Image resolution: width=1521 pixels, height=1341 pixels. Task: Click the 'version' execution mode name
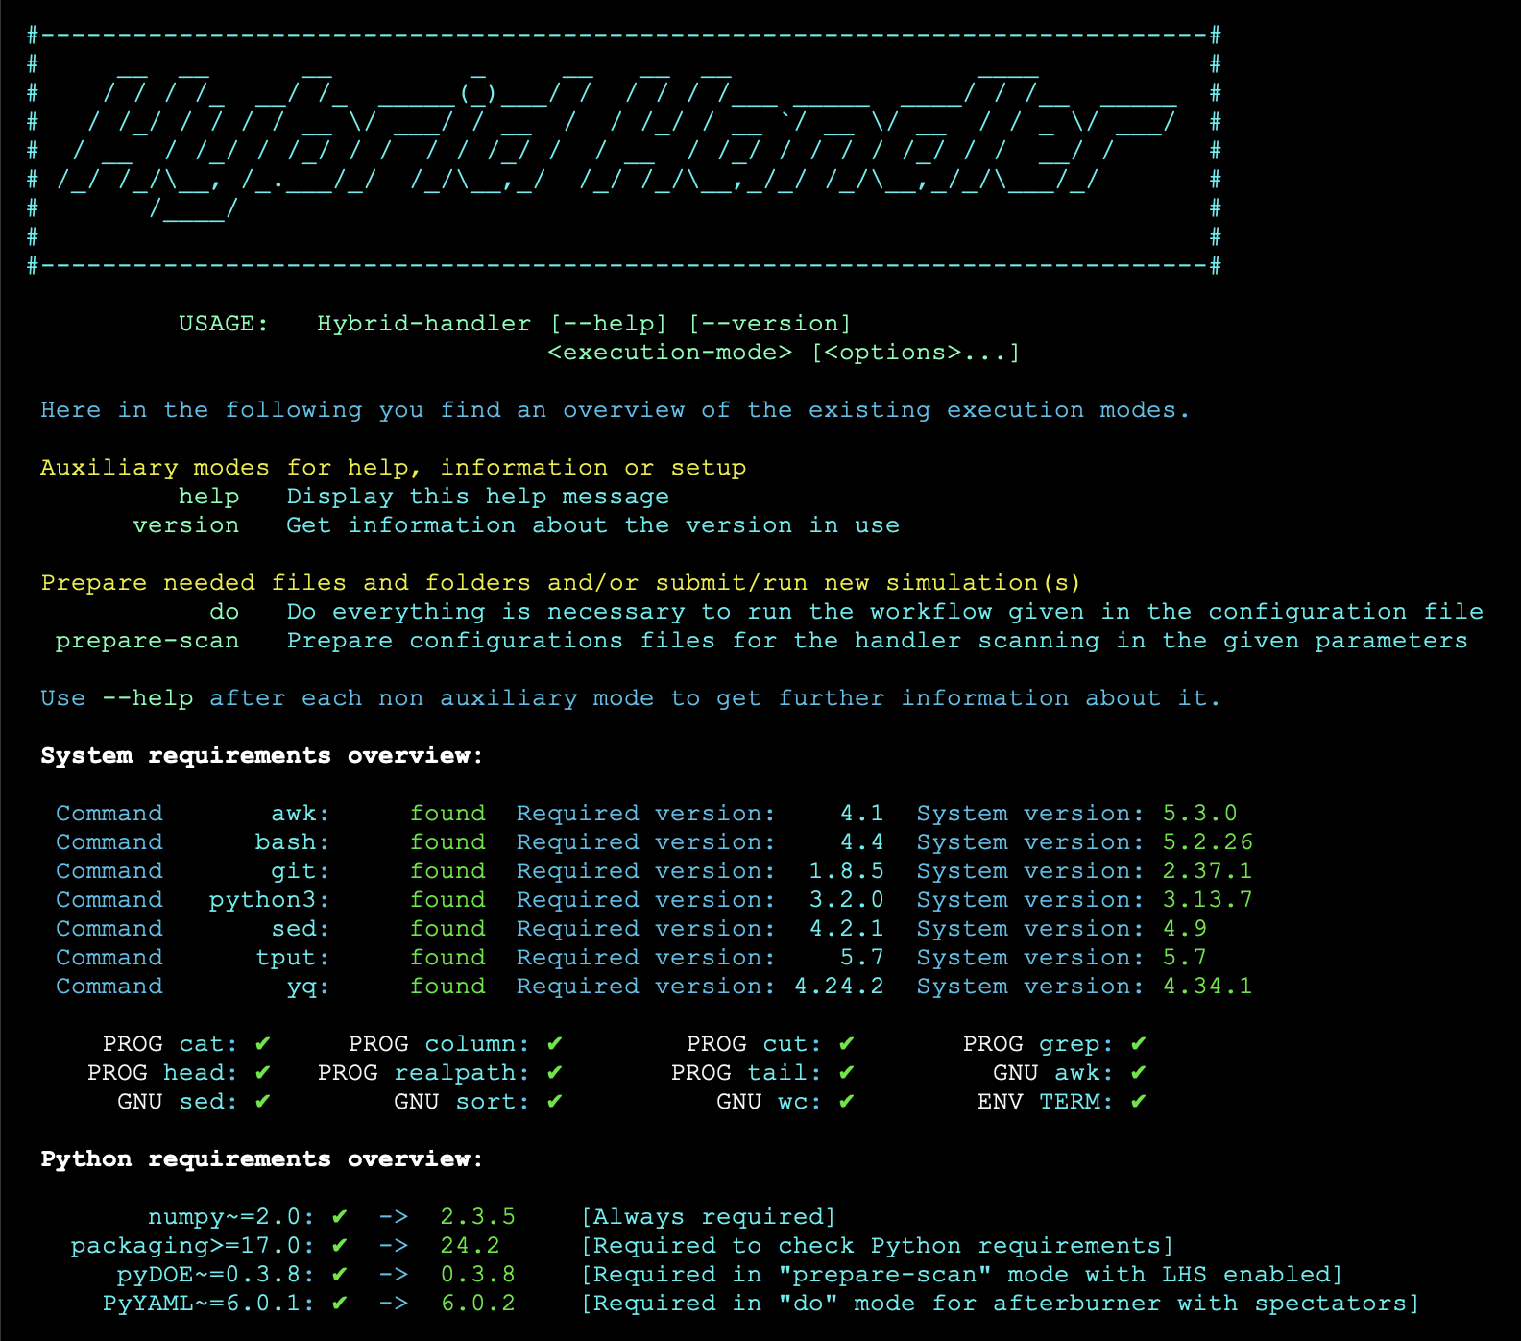[x=186, y=525]
